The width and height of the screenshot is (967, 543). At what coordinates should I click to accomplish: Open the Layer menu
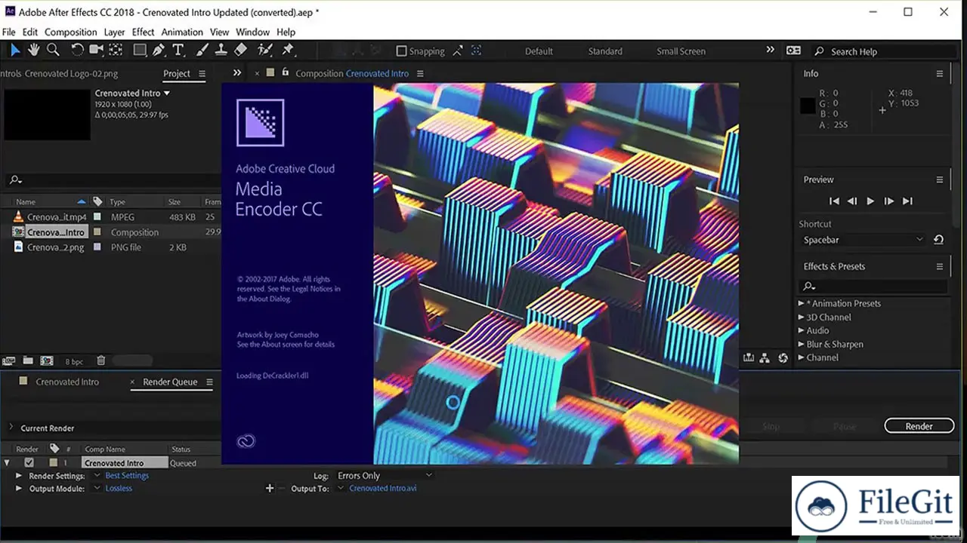(x=114, y=32)
